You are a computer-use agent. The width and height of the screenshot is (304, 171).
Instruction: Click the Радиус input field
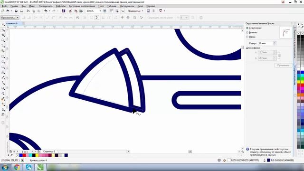[x=266, y=43]
